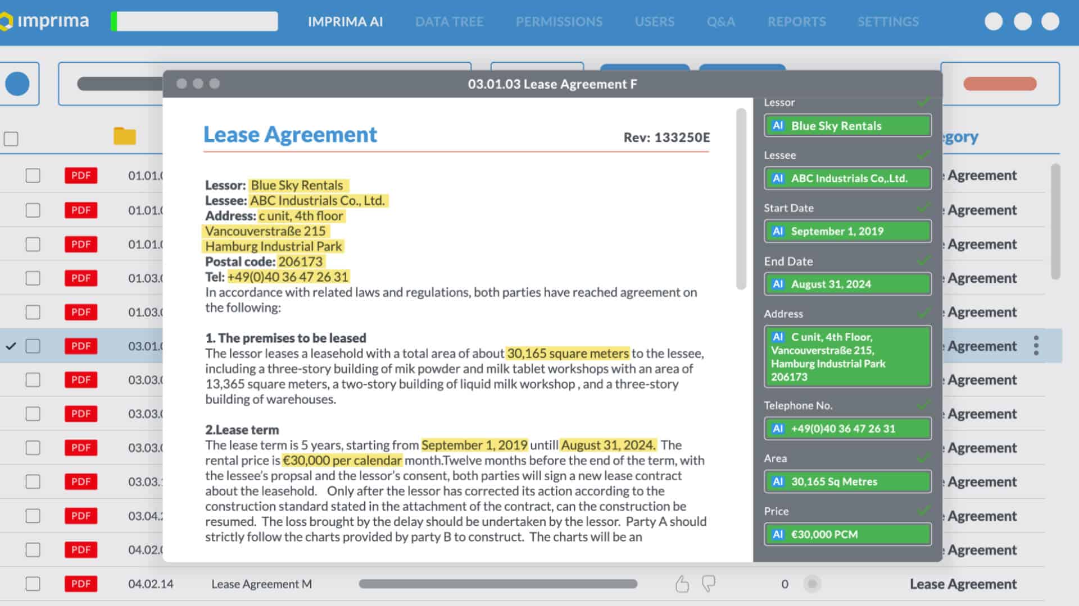Click the blue circle button at top left
1079x606 pixels.
click(17, 84)
